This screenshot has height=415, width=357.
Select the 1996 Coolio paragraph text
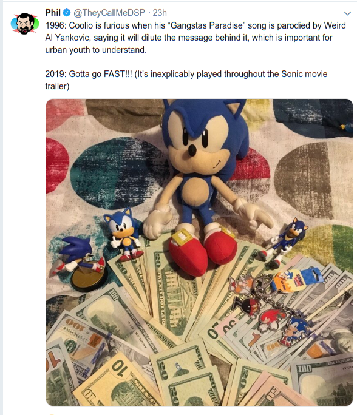click(195, 38)
